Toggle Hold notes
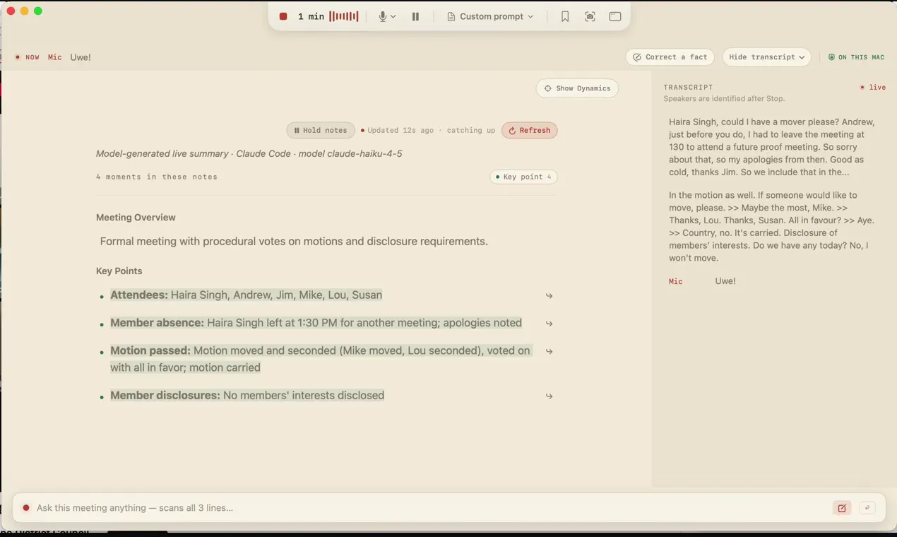897x537 pixels. pyautogui.click(x=321, y=130)
